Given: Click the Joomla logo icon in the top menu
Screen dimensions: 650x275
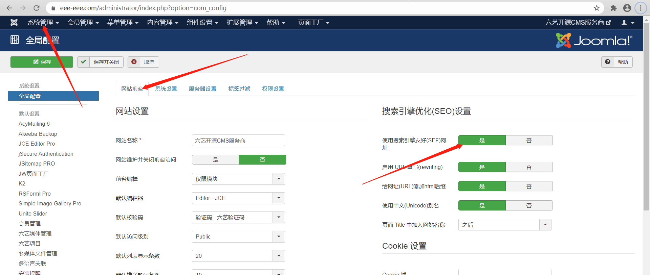Looking at the screenshot, I should pyautogui.click(x=14, y=22).
